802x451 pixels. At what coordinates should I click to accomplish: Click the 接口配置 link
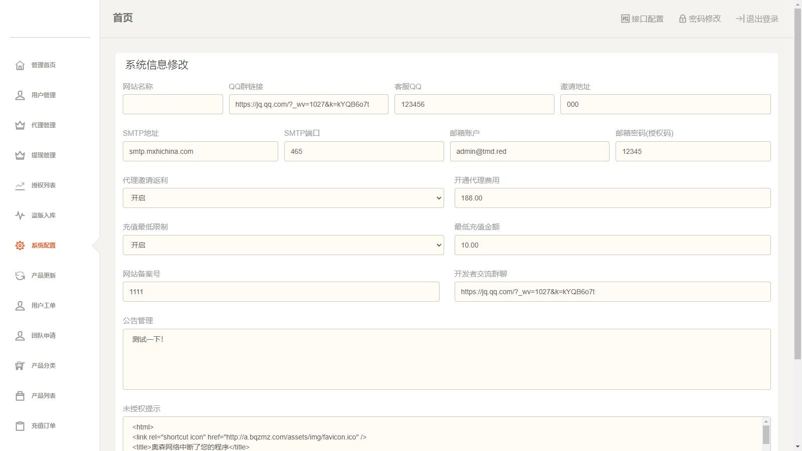642,19
